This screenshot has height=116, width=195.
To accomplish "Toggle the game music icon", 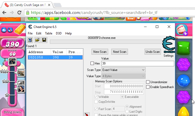I will pyautogui.click(x=10, y=30).
